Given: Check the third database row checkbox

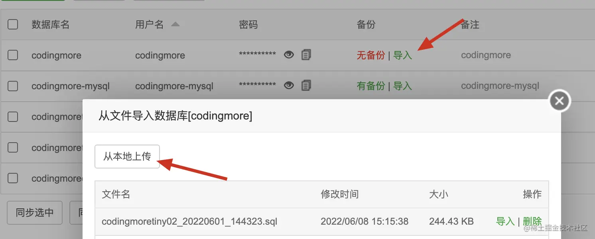Looking at the screenshot, I should pos(13,117).
